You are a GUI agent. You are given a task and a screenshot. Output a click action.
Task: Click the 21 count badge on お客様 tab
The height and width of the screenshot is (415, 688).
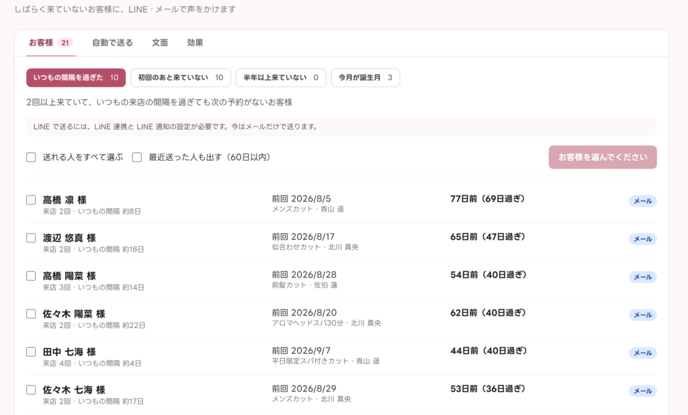click(65, 43)
